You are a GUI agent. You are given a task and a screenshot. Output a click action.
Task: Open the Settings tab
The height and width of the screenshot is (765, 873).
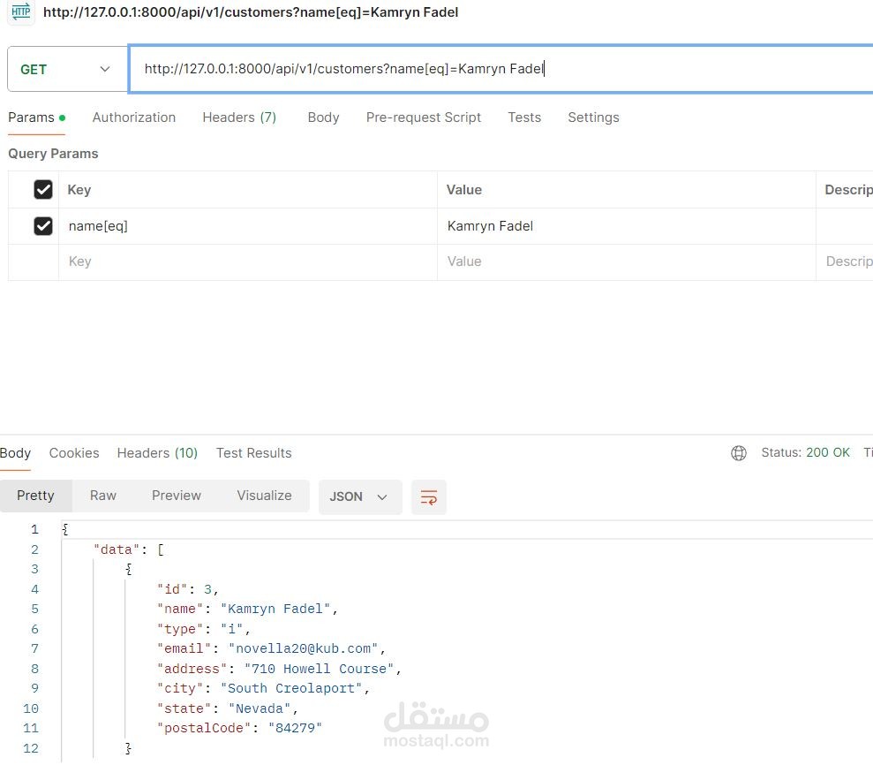[x=593, y=117]
